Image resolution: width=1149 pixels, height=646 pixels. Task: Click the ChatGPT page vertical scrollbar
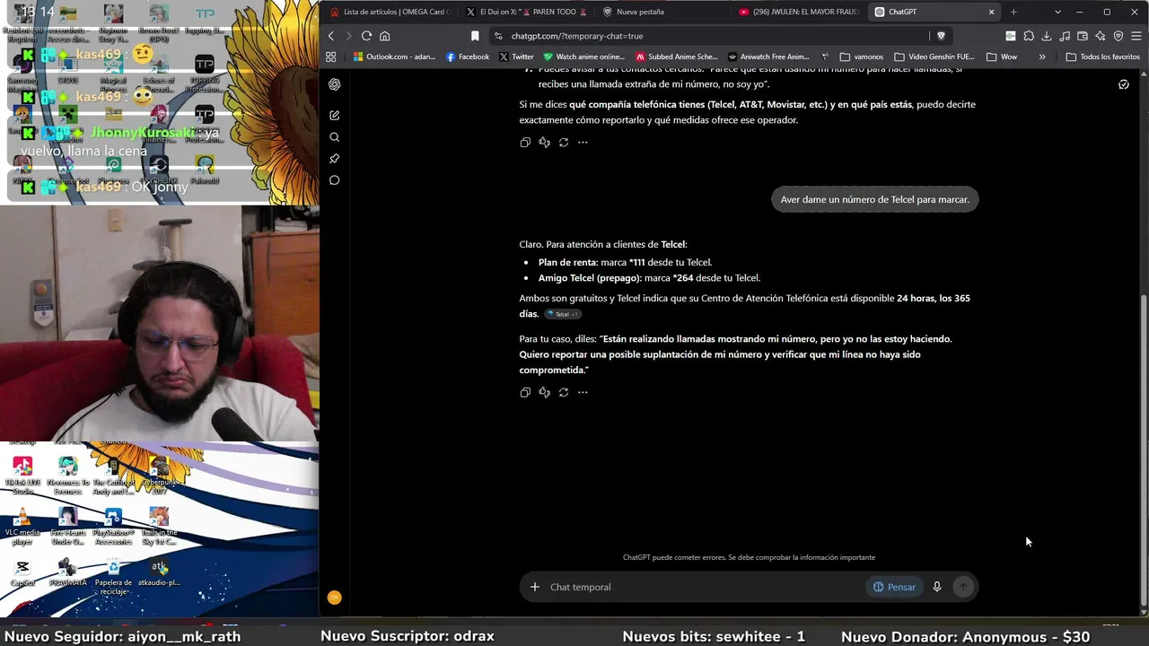[1143, 449]
